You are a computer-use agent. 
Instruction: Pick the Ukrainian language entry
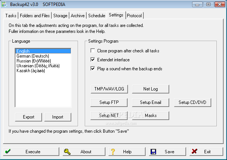click(43, 66)
